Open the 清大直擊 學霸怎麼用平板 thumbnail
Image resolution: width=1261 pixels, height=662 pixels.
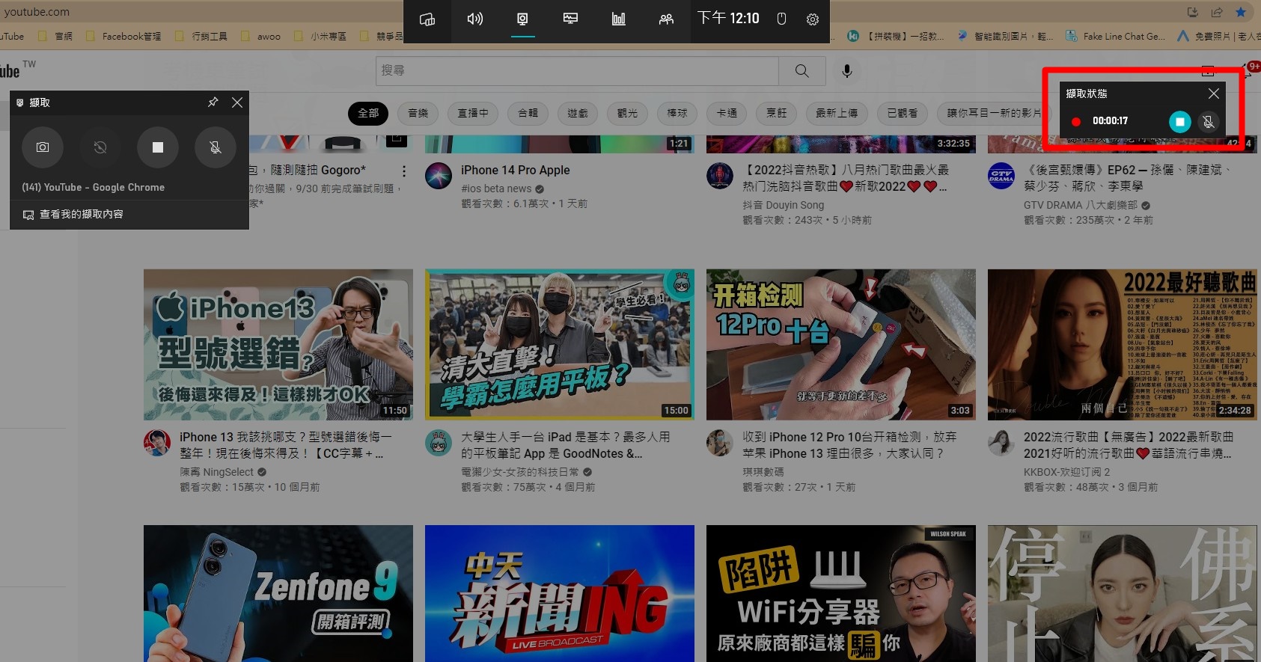(x=560, y=344)
